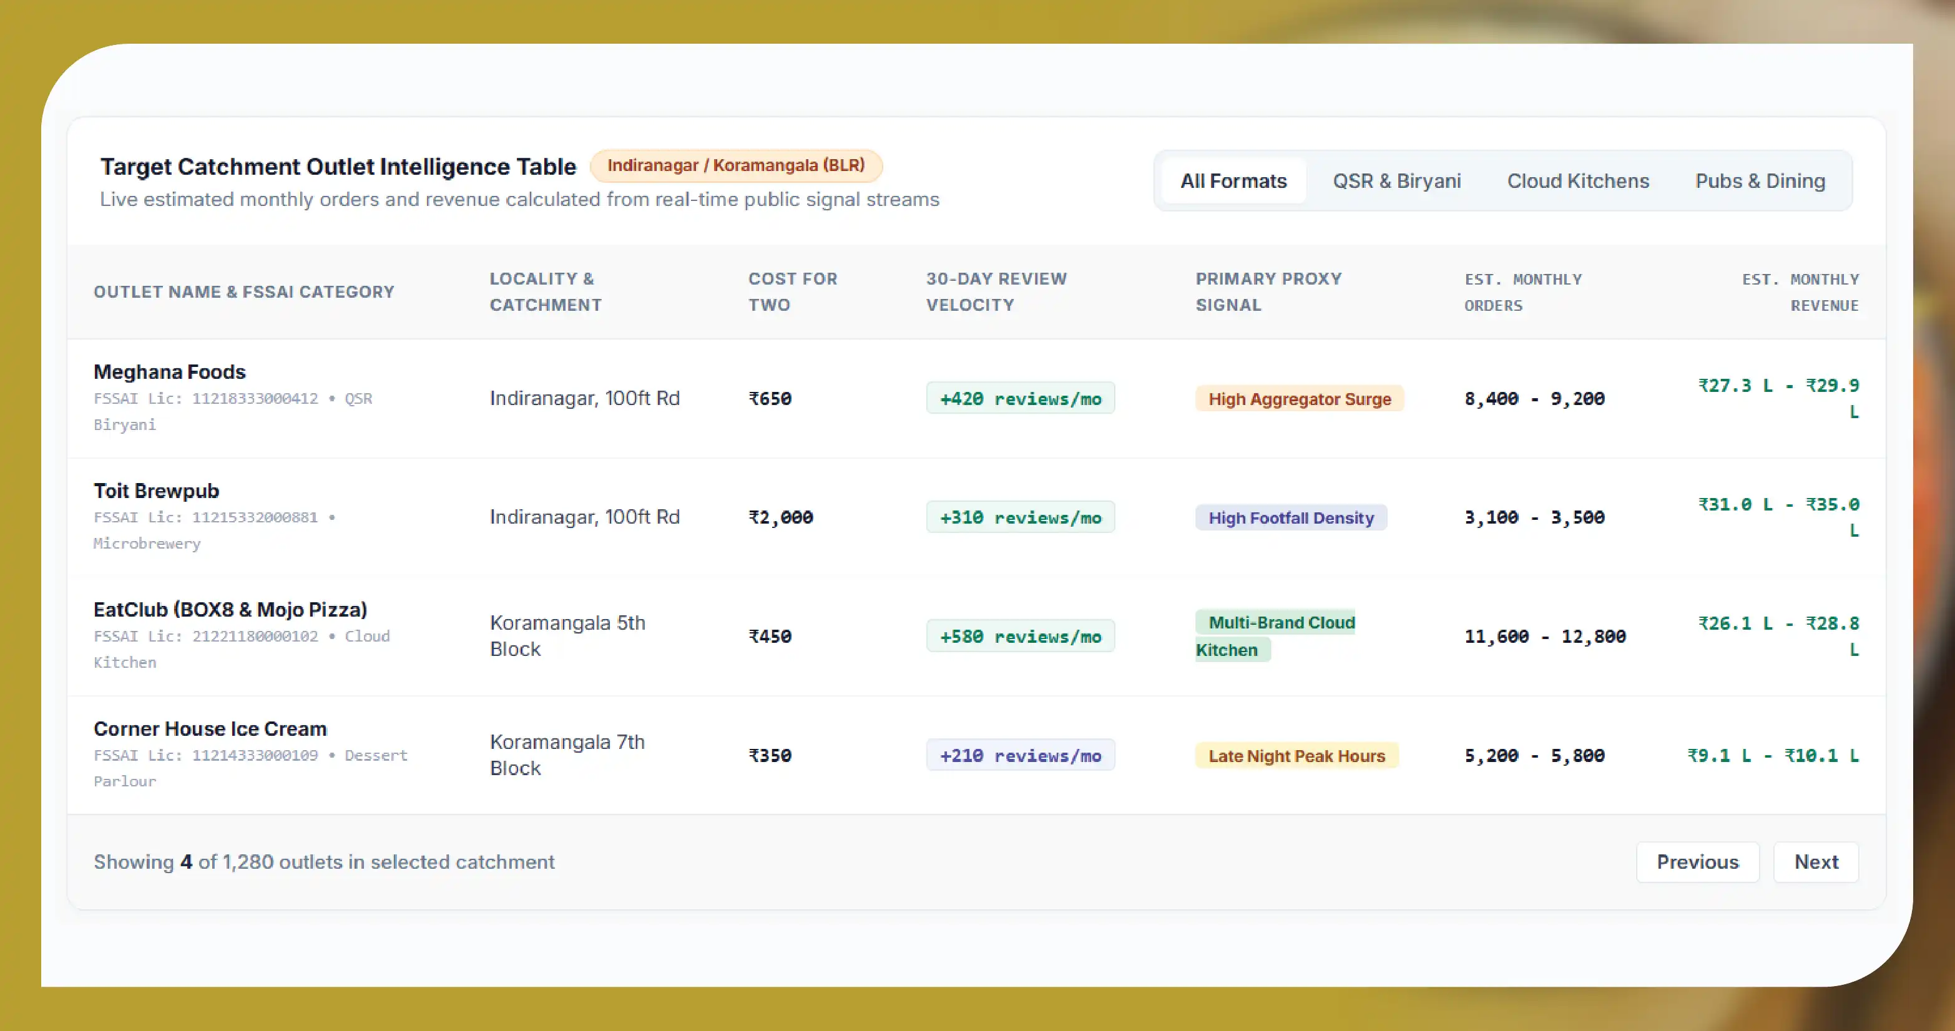Click the 5,200 - 5,800 orders value

pos(1534,756)
